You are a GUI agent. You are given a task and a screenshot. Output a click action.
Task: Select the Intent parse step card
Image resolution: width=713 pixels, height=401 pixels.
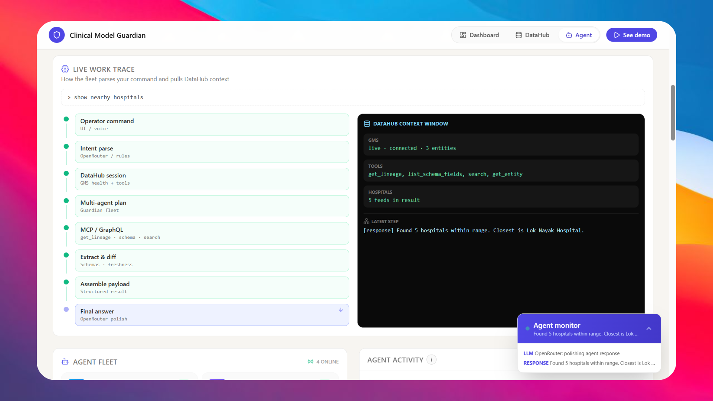click(212, 152)
